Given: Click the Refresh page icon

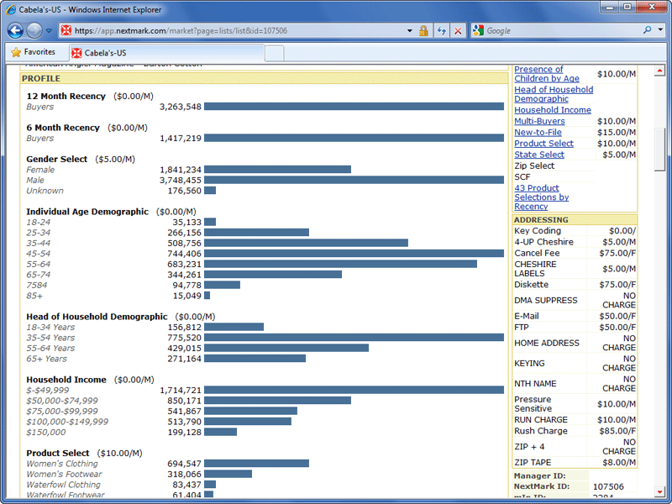Looking at the screenshot, I should (441, 30).
